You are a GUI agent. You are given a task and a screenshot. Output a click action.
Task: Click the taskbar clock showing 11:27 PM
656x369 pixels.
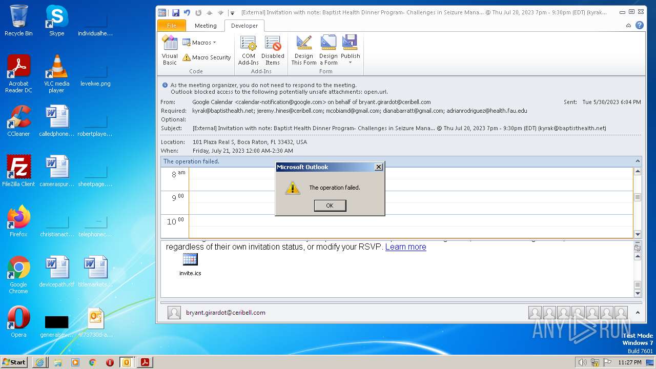click(630, 362)
